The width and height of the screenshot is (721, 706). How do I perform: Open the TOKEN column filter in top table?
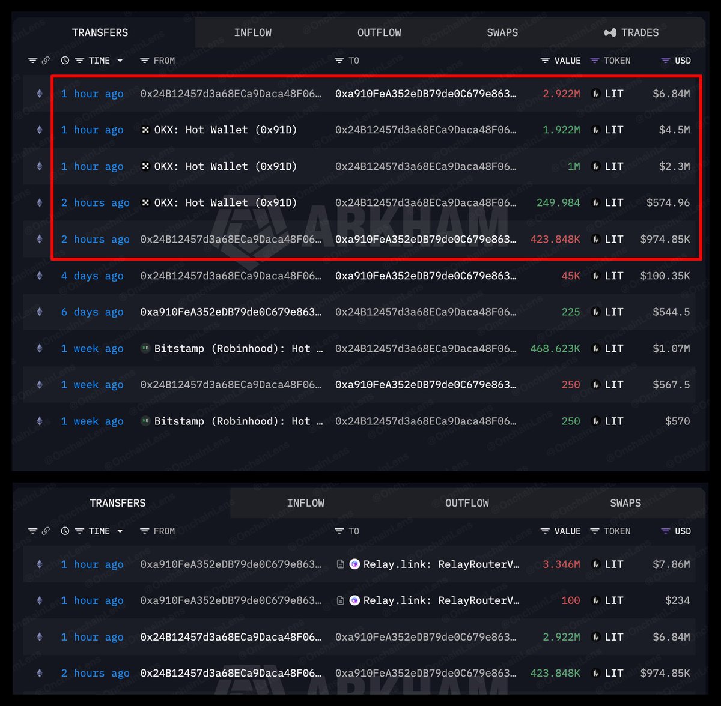(595, 61)
